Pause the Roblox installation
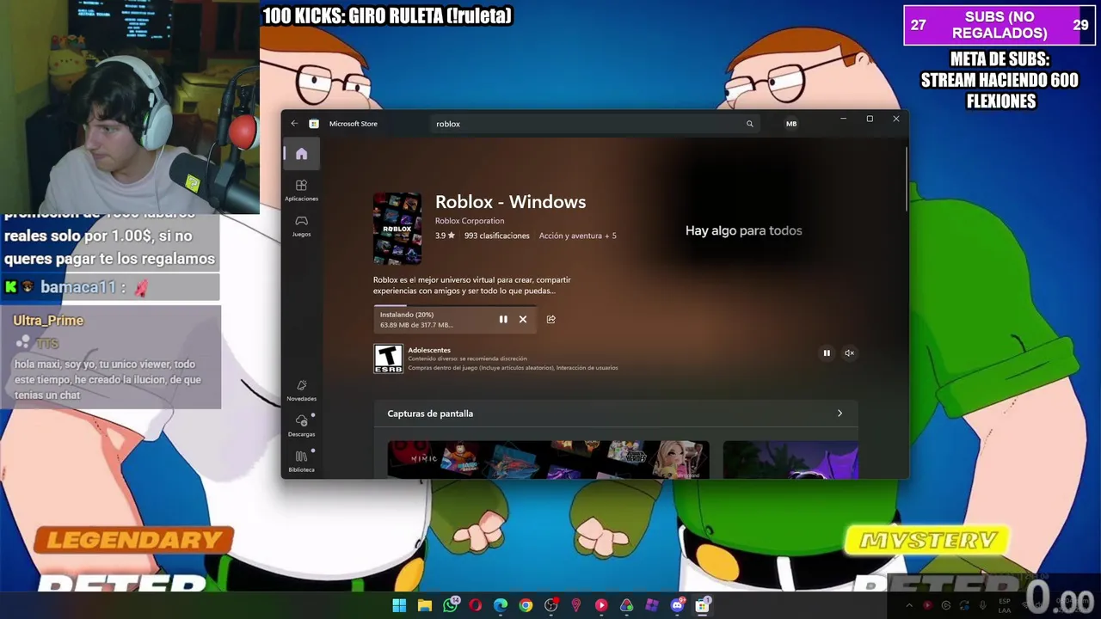Viewport: 1101px width, 619px height. [503, 319]
